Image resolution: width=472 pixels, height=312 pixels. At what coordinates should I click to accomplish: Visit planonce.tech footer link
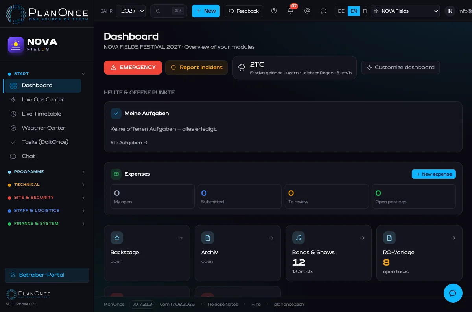289,305
